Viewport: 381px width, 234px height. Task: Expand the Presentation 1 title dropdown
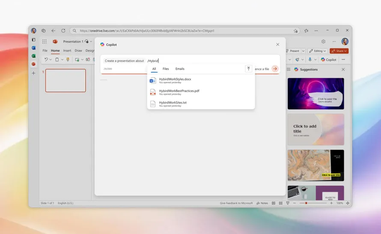point(91,42)
